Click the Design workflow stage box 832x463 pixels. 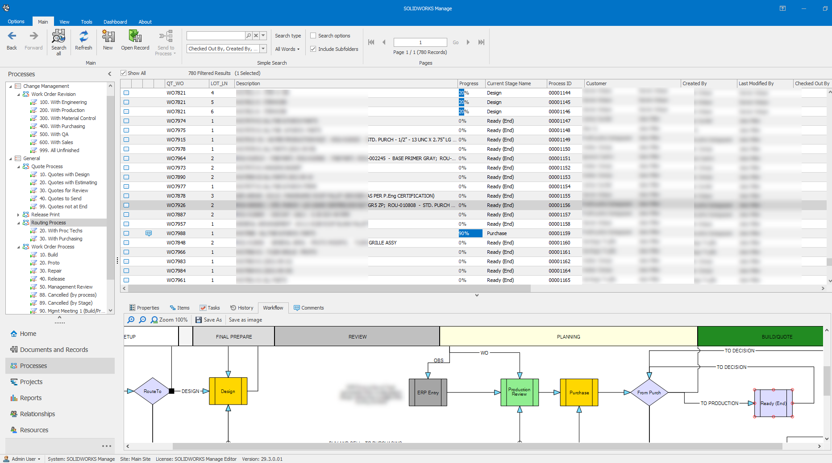pos(228,391)
